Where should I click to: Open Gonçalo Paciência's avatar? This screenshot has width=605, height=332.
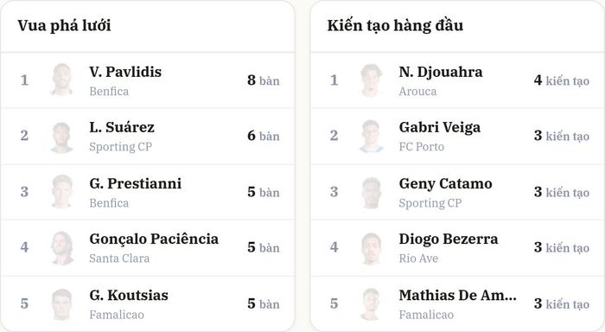tap(61, 247)
